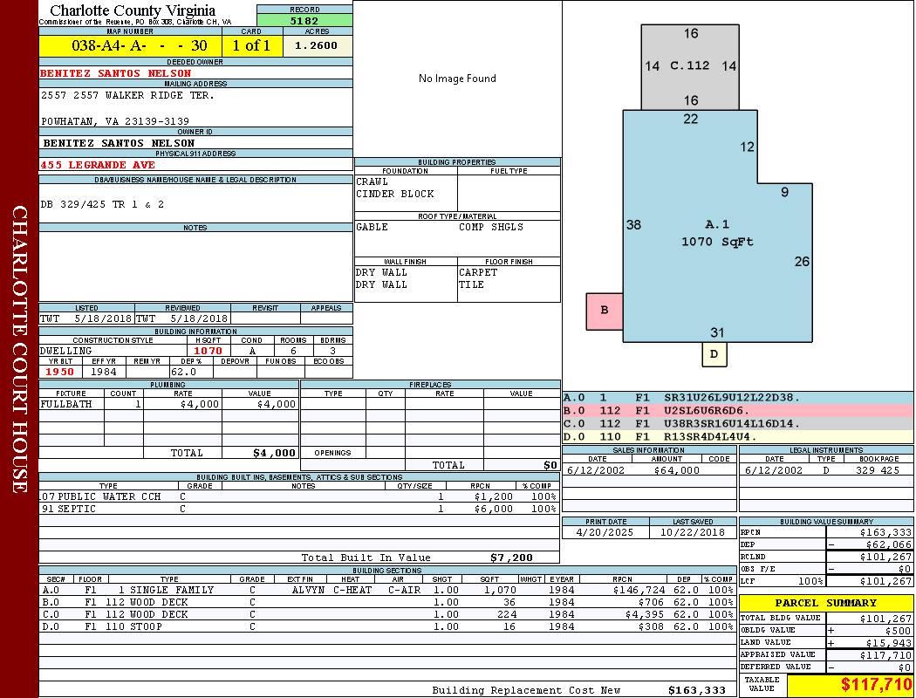Select the blue A.0 sketch legend row
Viewport: 916px width, 698px height.
pyautogui.click(x=737, y=397)
